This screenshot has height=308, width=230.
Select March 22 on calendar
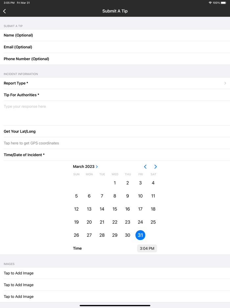[115, 222]
